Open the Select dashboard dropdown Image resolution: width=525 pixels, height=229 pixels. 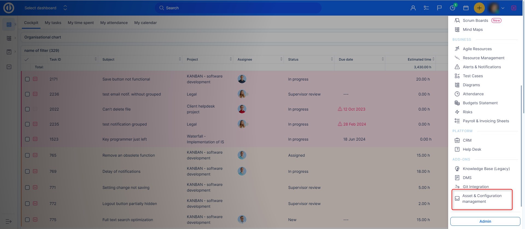click(x=45, y=8)
